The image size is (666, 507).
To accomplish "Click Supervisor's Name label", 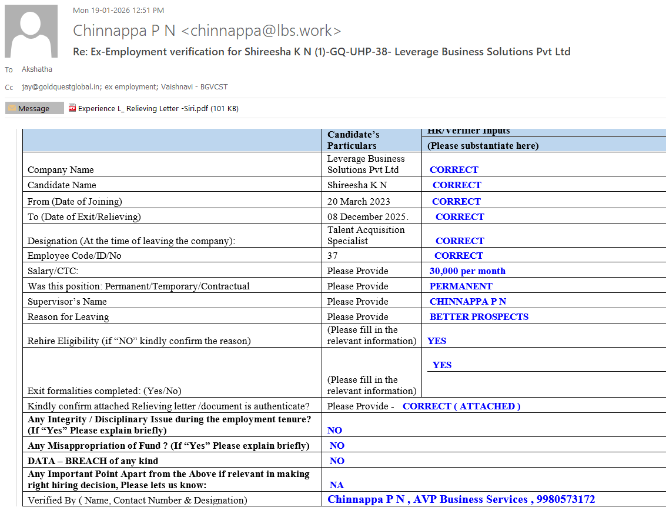I will pos(67,301).
